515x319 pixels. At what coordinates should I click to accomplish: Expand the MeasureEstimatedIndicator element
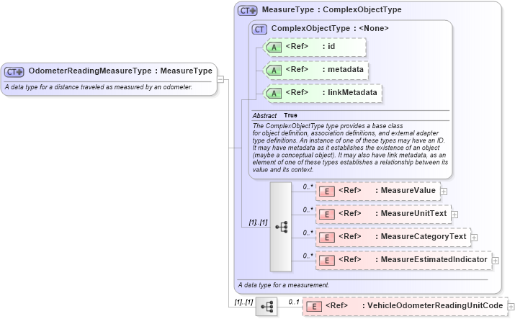pyautogui.click(x=496, y=260)
